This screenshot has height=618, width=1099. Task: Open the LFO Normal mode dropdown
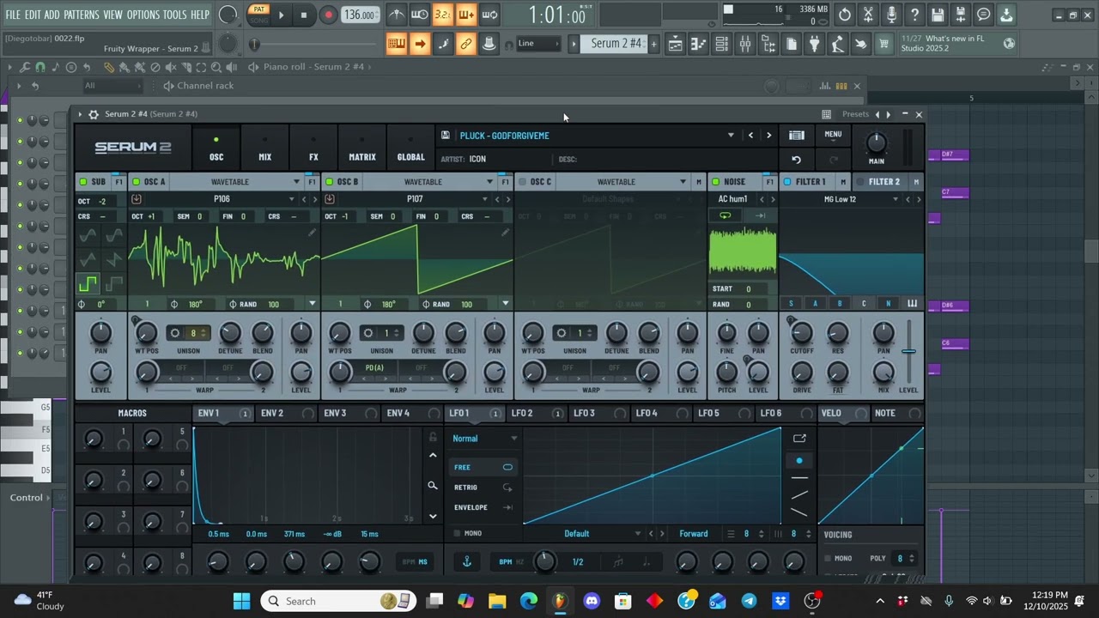point(485,439)
